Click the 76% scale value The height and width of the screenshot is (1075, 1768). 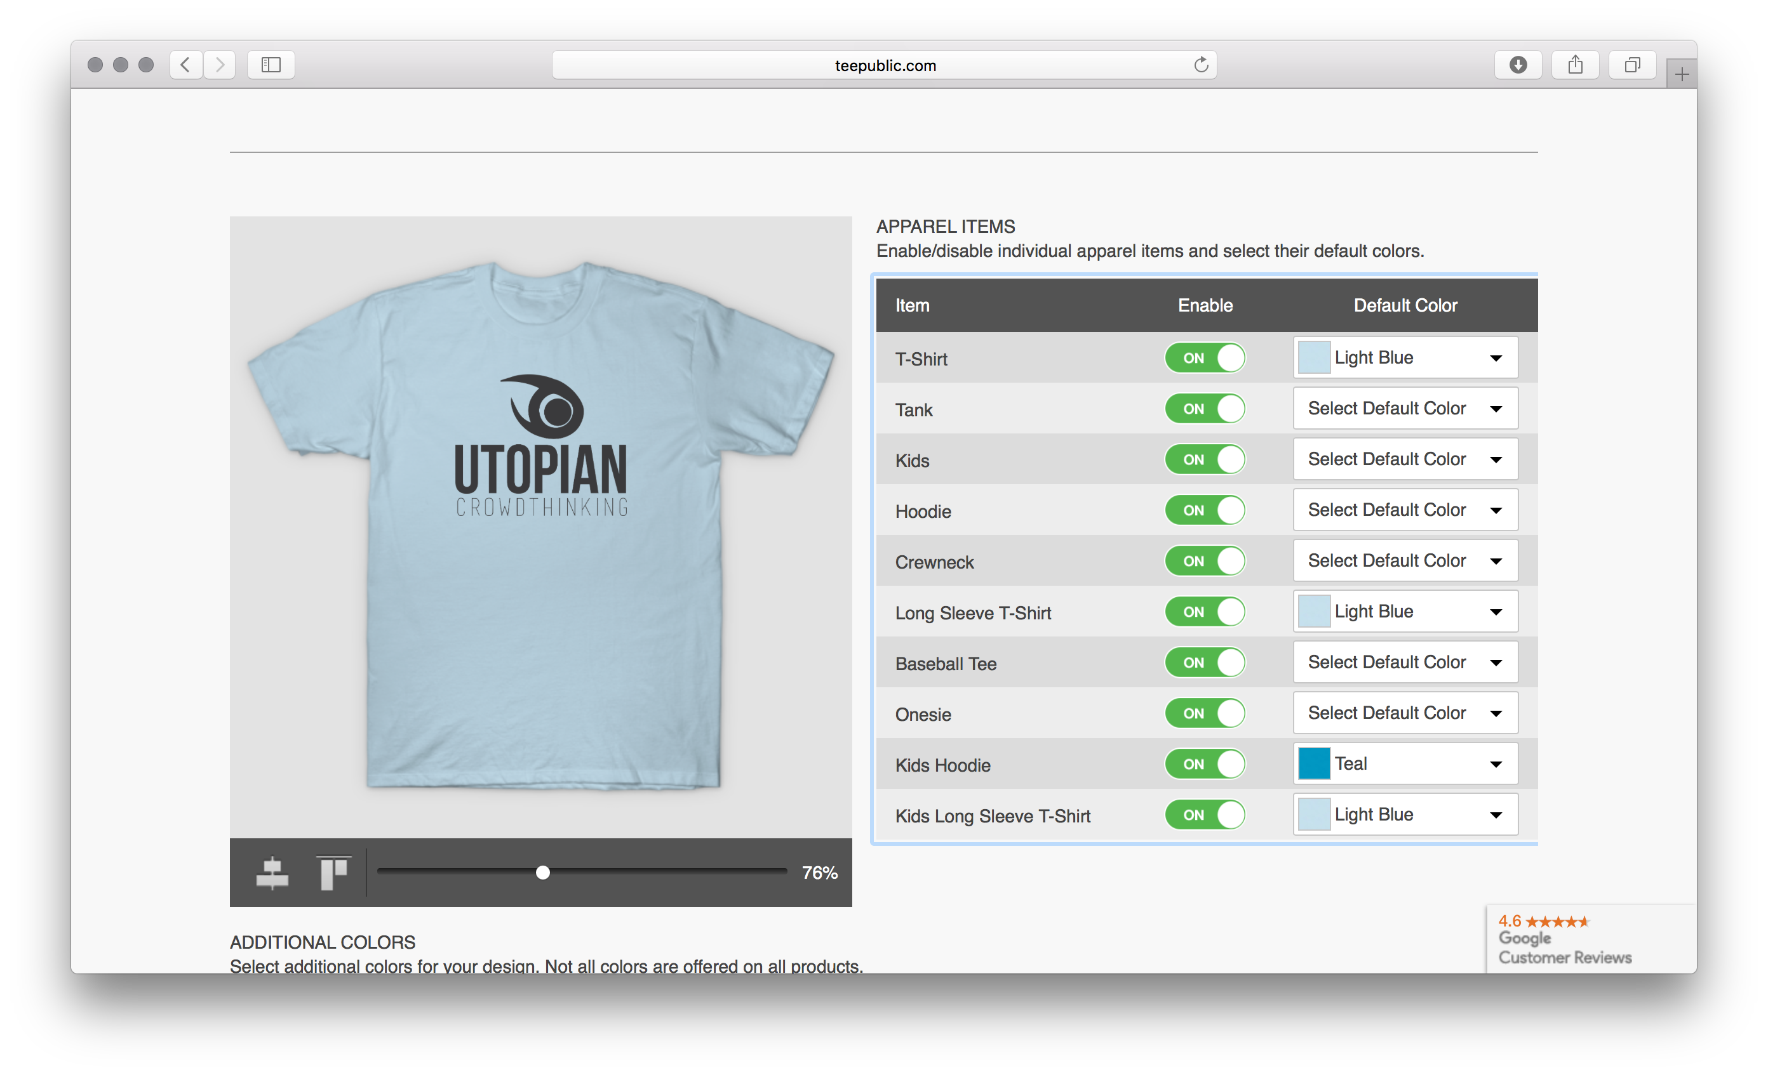click(x=819, y=873)
